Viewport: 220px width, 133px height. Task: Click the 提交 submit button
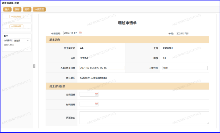tap(7, 9)
